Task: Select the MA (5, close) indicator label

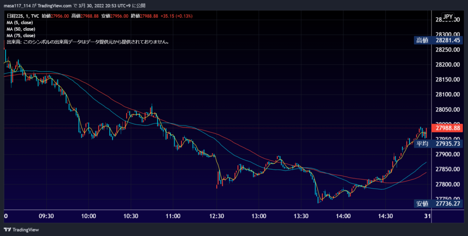Action: tap(20, 23)
